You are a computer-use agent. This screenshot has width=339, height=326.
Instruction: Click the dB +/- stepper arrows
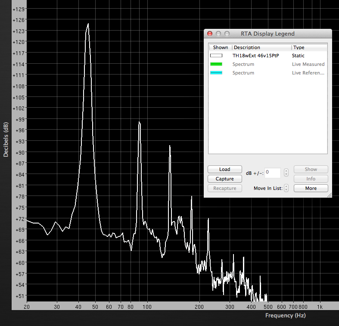[x=286, y=173]
